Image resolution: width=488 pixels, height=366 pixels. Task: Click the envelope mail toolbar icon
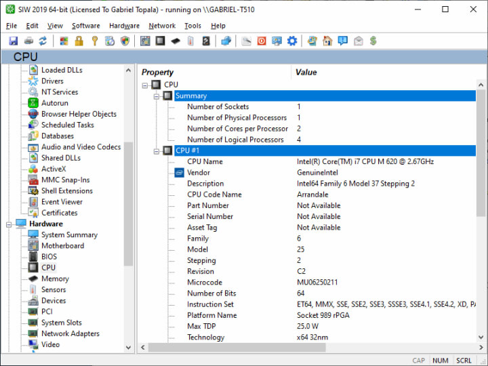[x=359, y=41]
